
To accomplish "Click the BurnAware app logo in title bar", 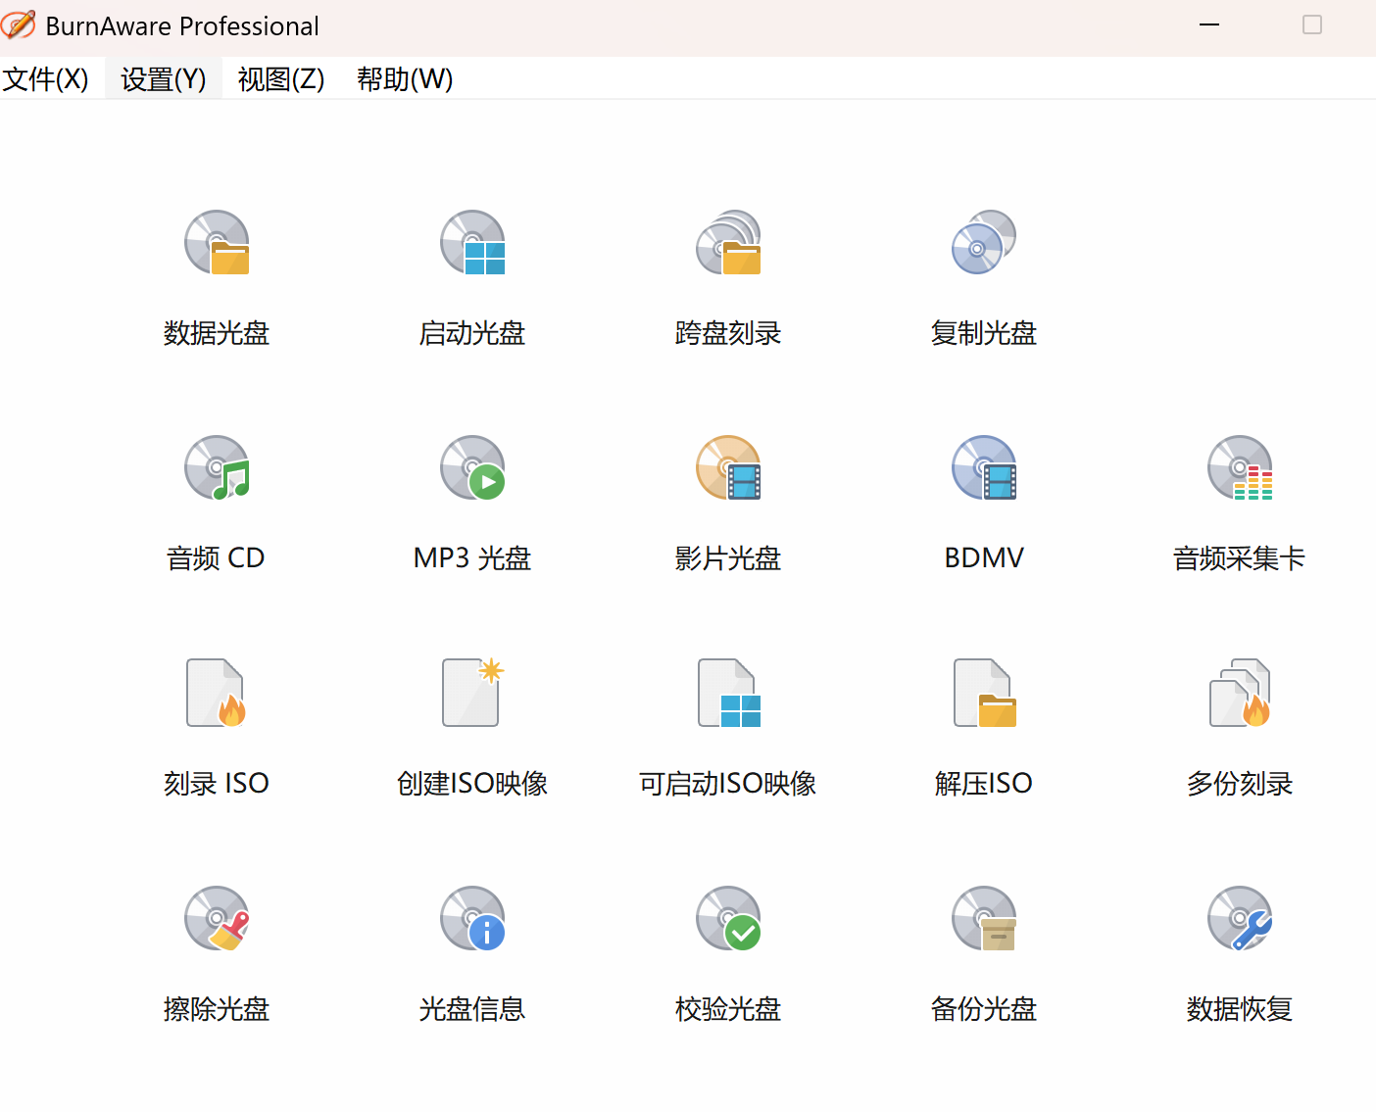I will 19,24.
